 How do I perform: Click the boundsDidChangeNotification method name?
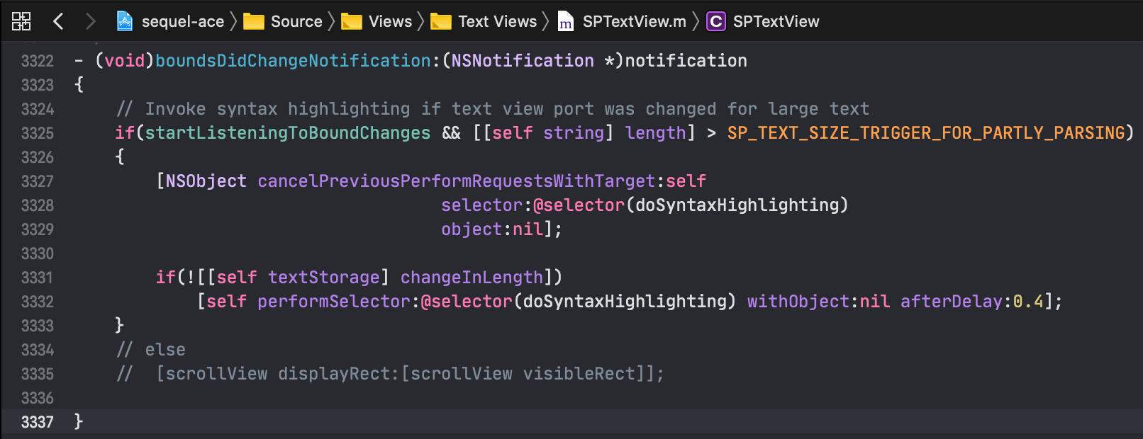coord(293,61)
